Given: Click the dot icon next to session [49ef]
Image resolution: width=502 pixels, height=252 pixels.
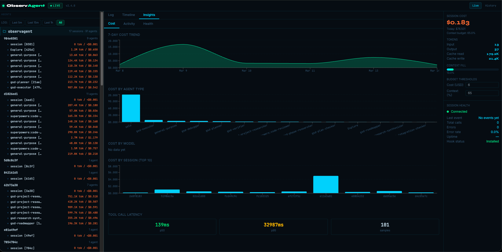Looking at the screenshot, I should [8, 235].
